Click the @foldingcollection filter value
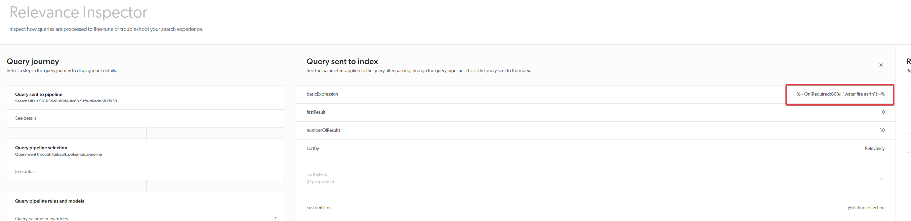The height and width of the screenshot is (221, 911). pyautogui.click(x=865, y=208)
